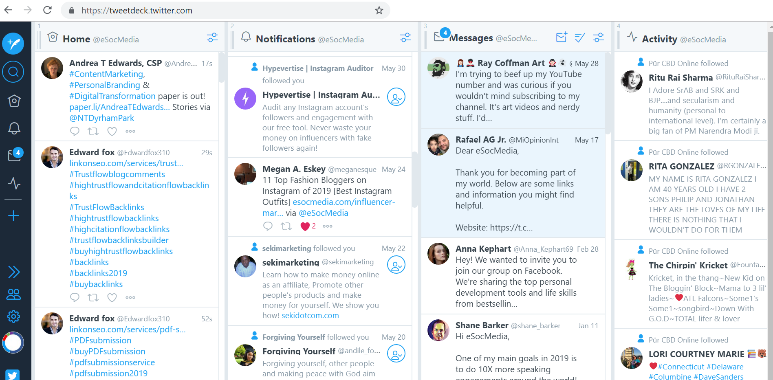Retweet Megan A. Eskey's Instagram bloggers tweet
The width and height of the screenshot is (773, 380).
(286, 226)
